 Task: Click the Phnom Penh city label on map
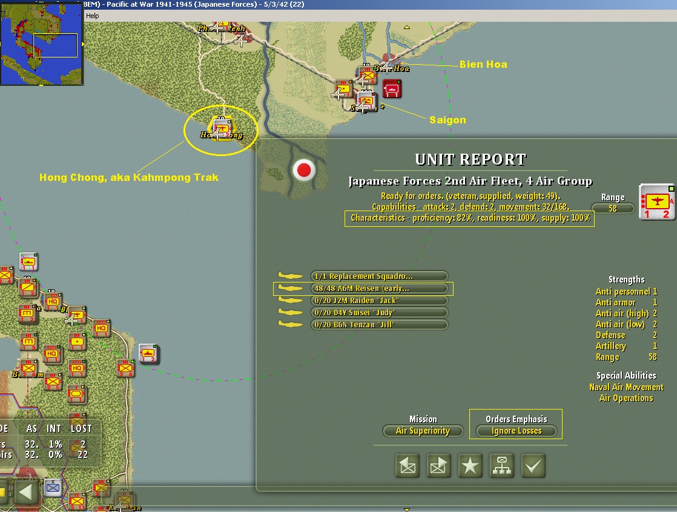click(222, 28)
